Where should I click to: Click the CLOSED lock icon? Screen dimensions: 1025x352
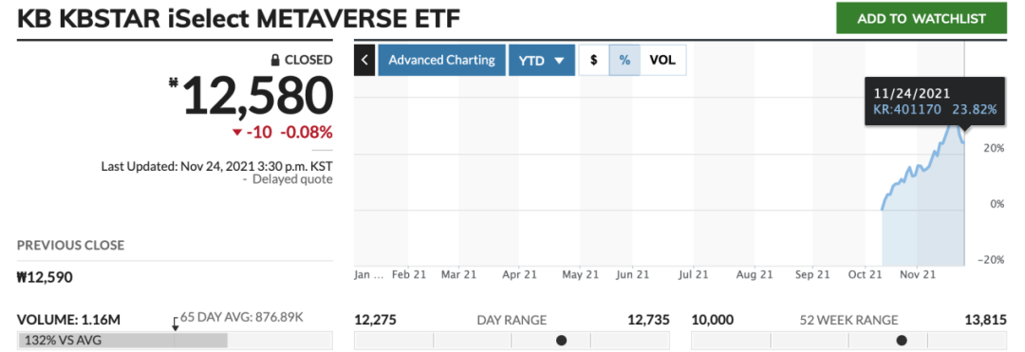(x=276, y=60)
